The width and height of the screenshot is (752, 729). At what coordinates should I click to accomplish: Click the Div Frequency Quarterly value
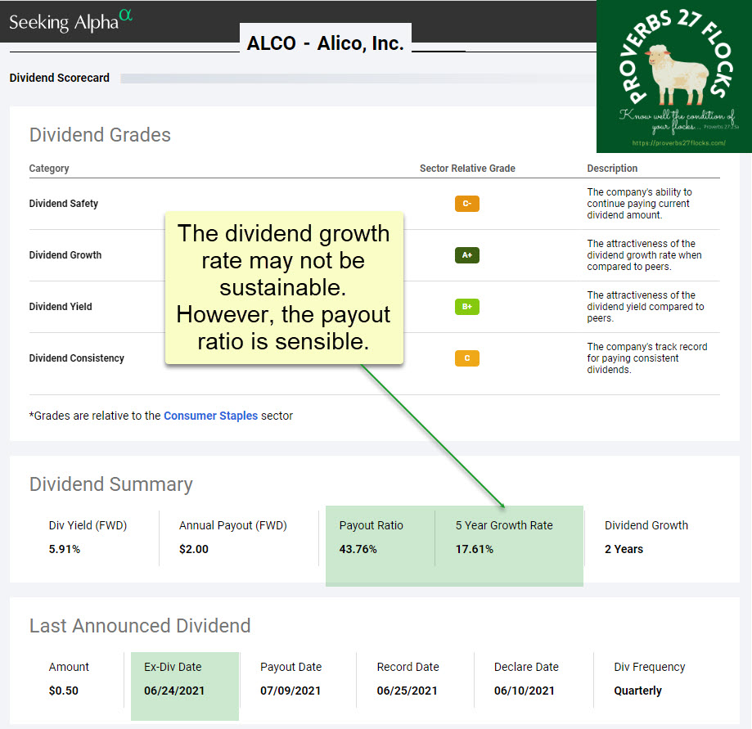point(637,691)
